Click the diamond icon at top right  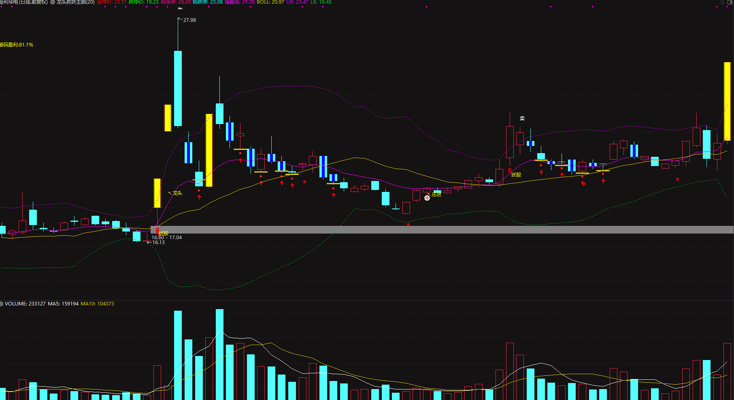pyautogui.click(x=723, y=2)
